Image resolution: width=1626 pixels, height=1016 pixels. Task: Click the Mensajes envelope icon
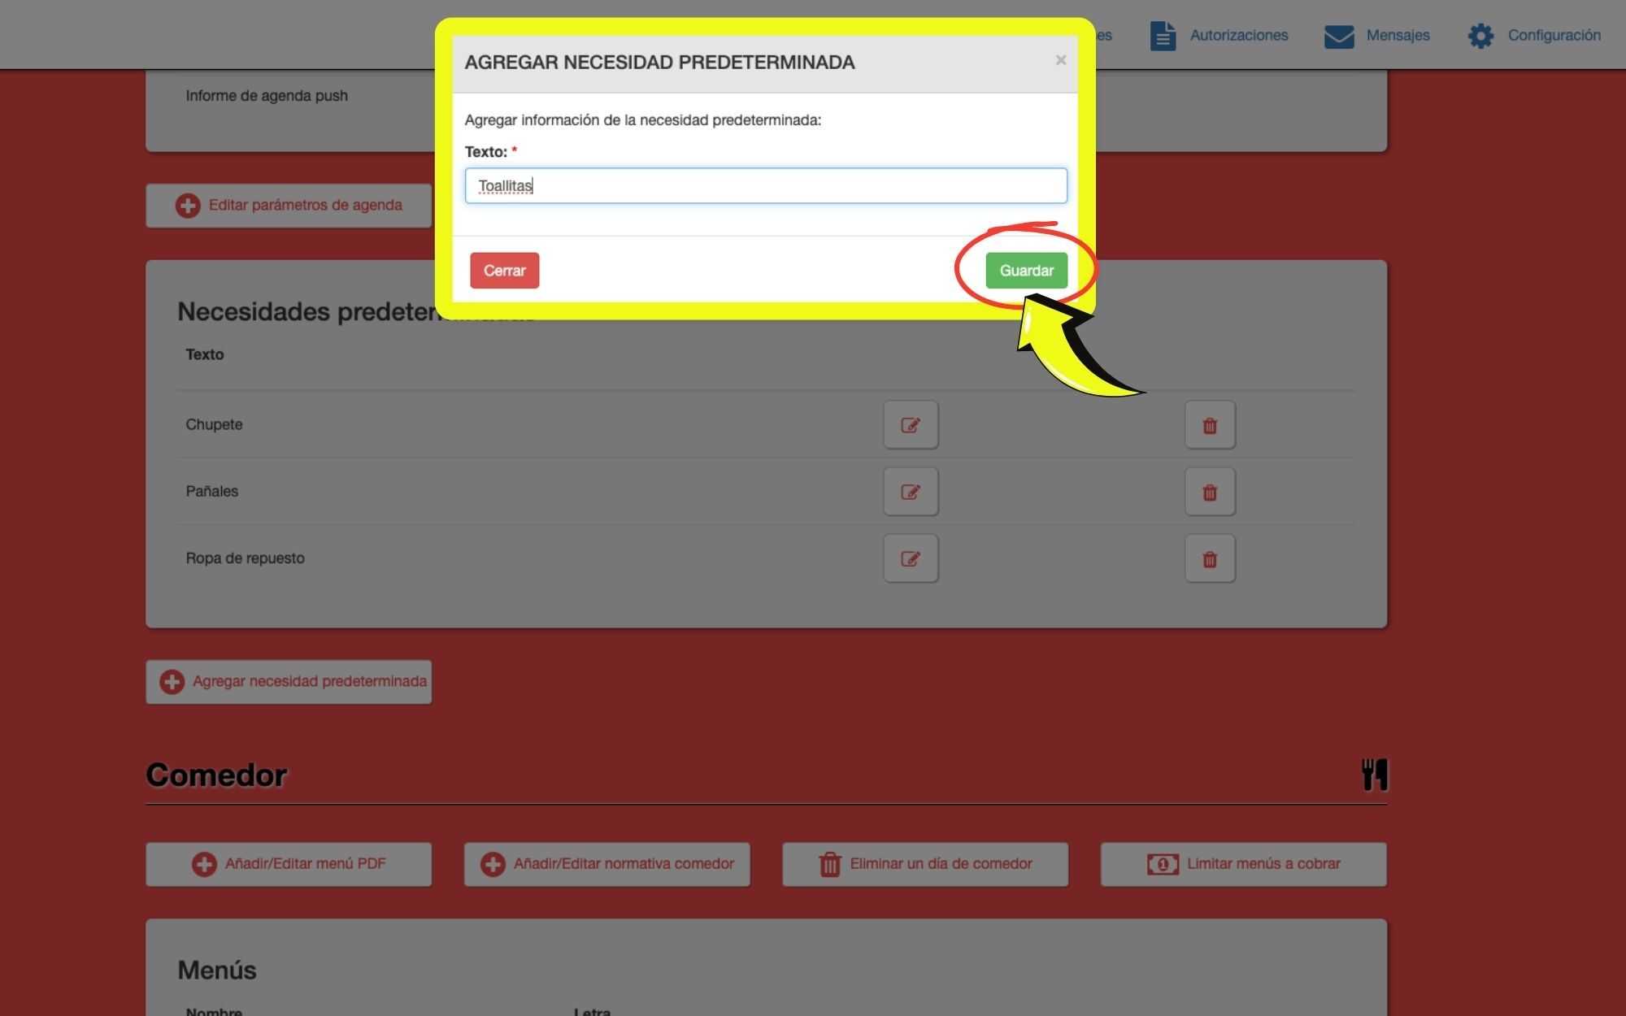click(x=1339, y=37)
